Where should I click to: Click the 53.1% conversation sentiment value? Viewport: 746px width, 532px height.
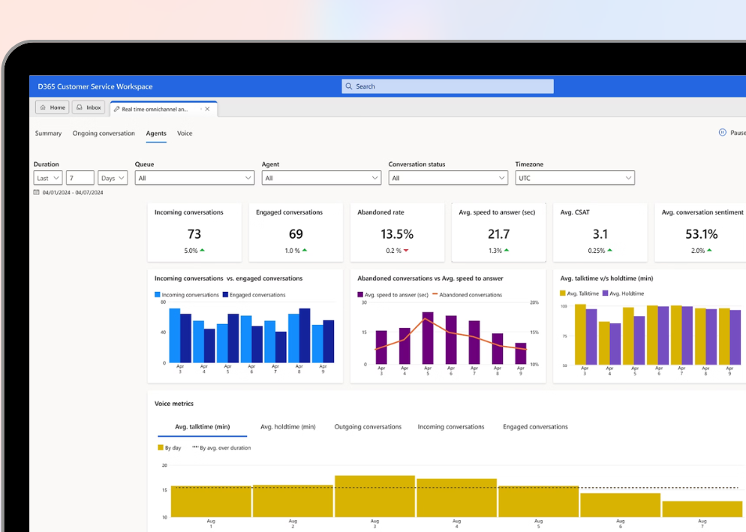(701, 234)
